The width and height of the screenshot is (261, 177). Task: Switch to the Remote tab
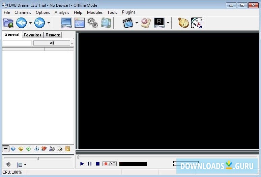pyautogui.click(x=53, y=35)
